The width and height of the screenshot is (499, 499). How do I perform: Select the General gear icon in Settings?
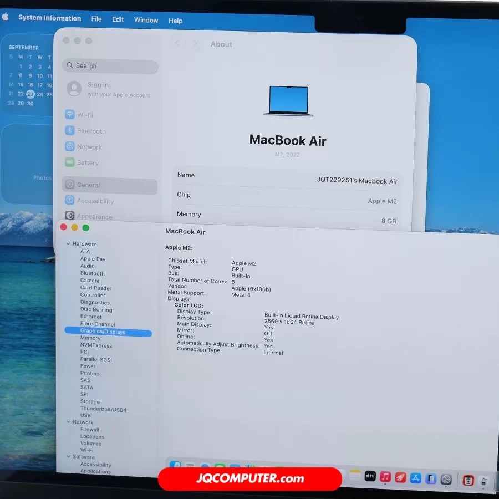tap(70, 184)
